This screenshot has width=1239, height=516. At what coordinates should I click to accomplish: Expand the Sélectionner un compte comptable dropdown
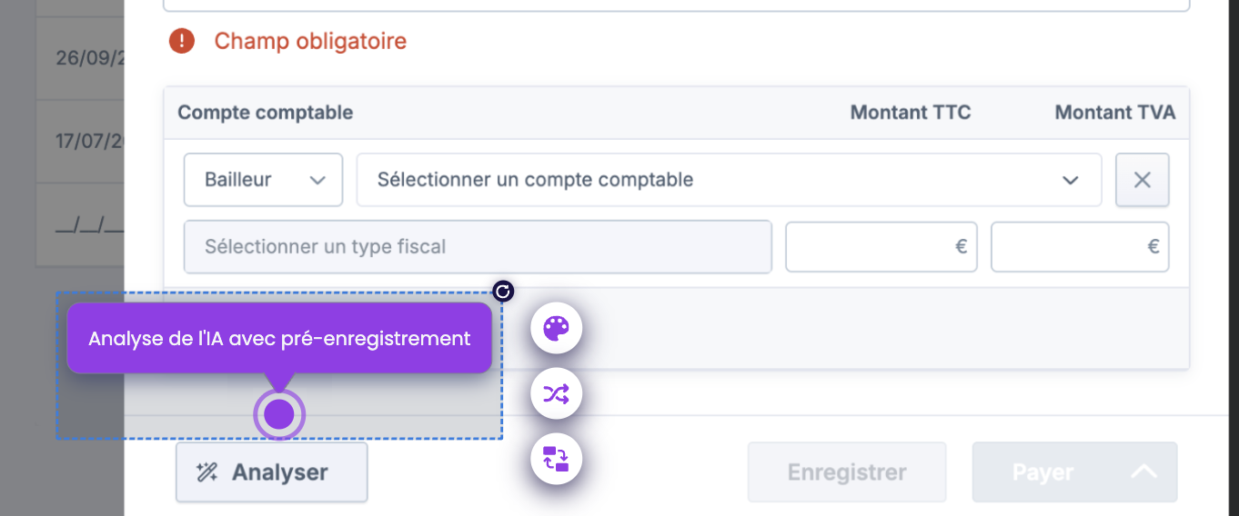tap(728, 180)
